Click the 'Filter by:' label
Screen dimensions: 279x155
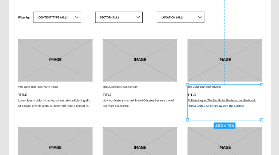(24, 17)
